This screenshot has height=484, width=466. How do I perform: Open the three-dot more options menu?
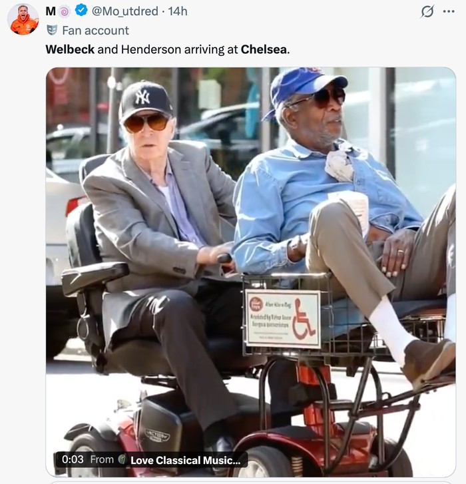(449, 11)
